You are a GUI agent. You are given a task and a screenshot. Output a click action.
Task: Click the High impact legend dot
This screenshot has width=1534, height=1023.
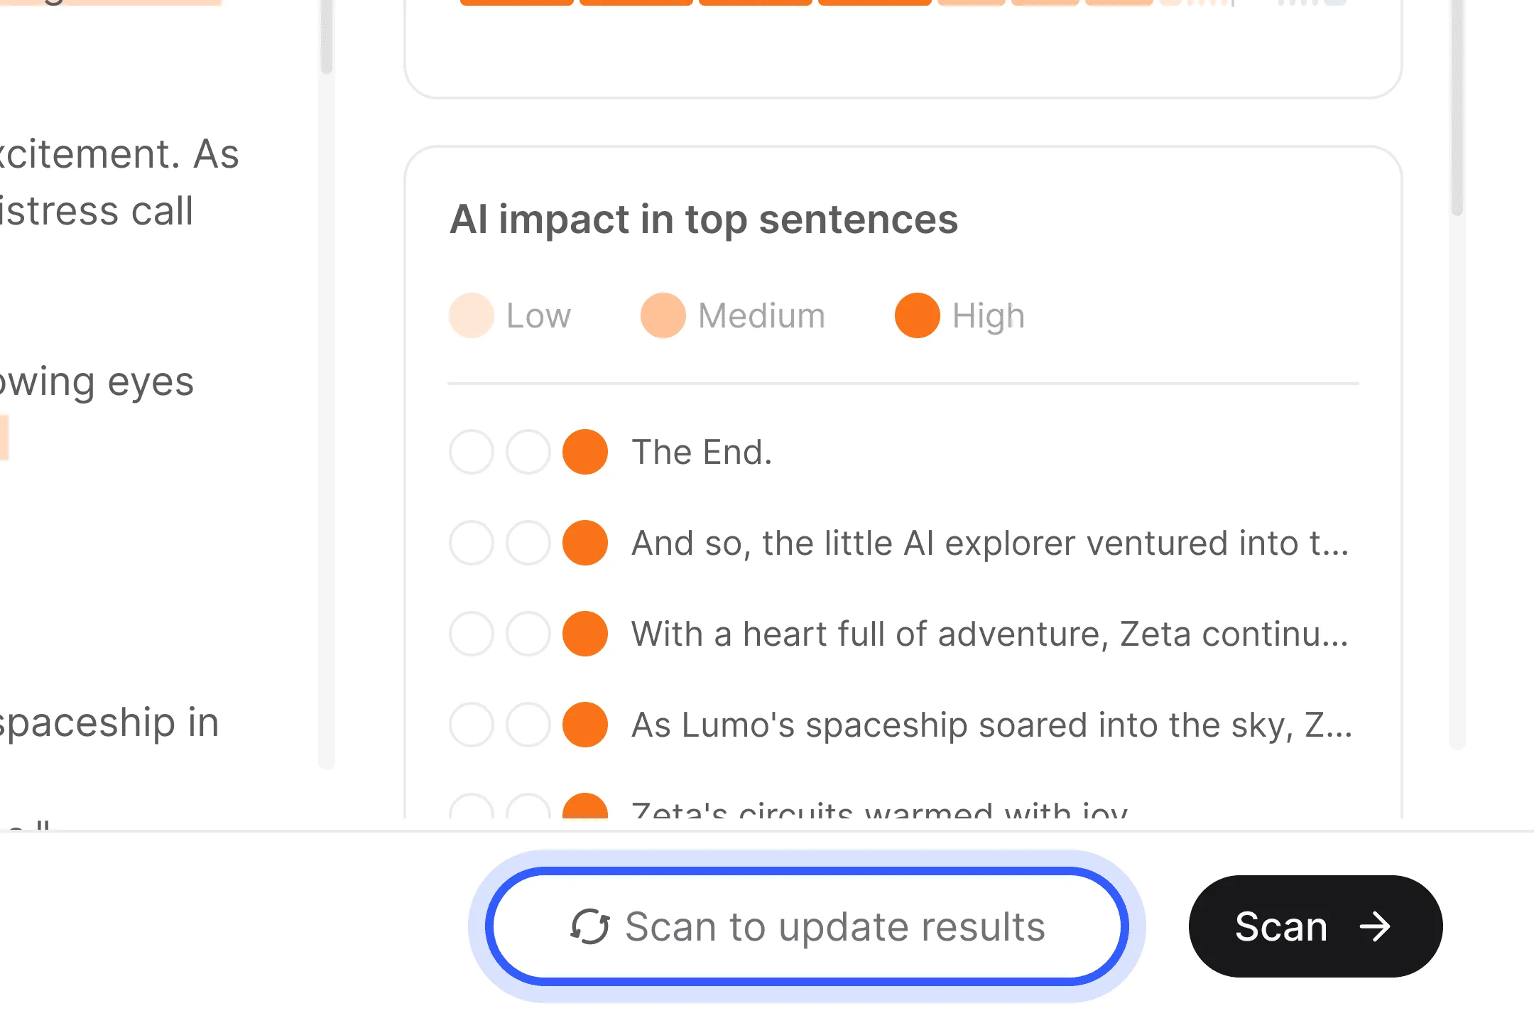click(917, 315)
